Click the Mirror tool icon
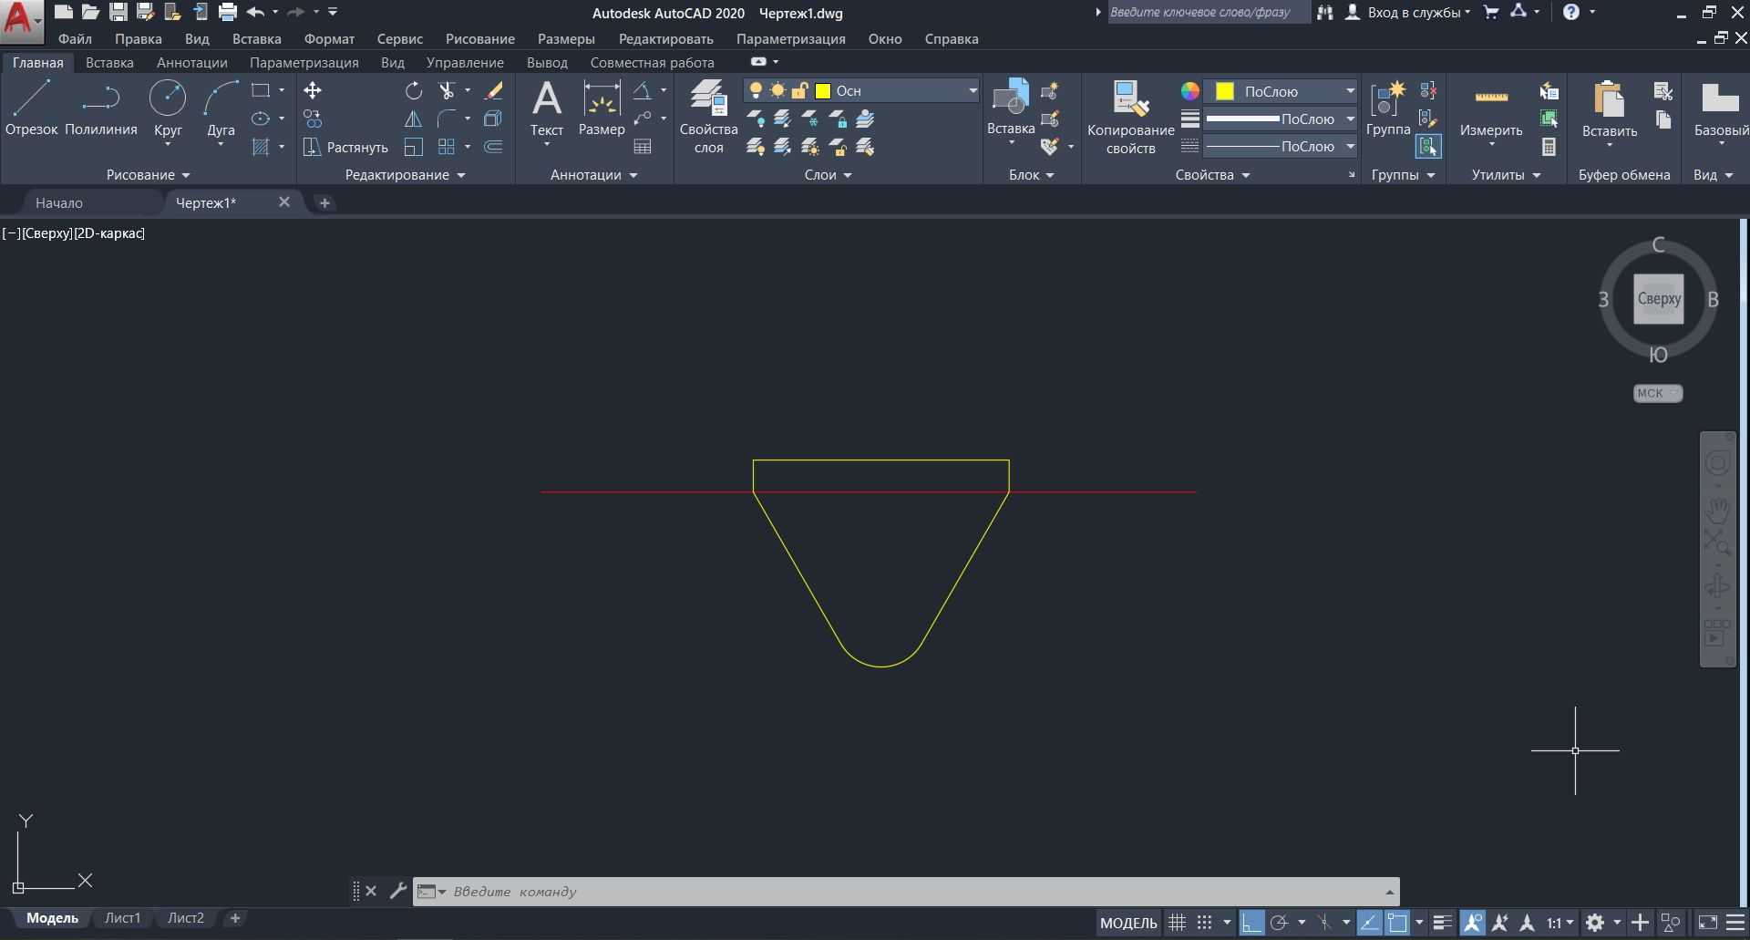The width and height of the screenshot is (1750, 940). coord(414,119)
